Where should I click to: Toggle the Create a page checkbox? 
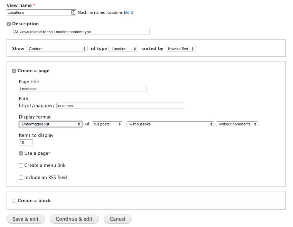coord(14,71)
